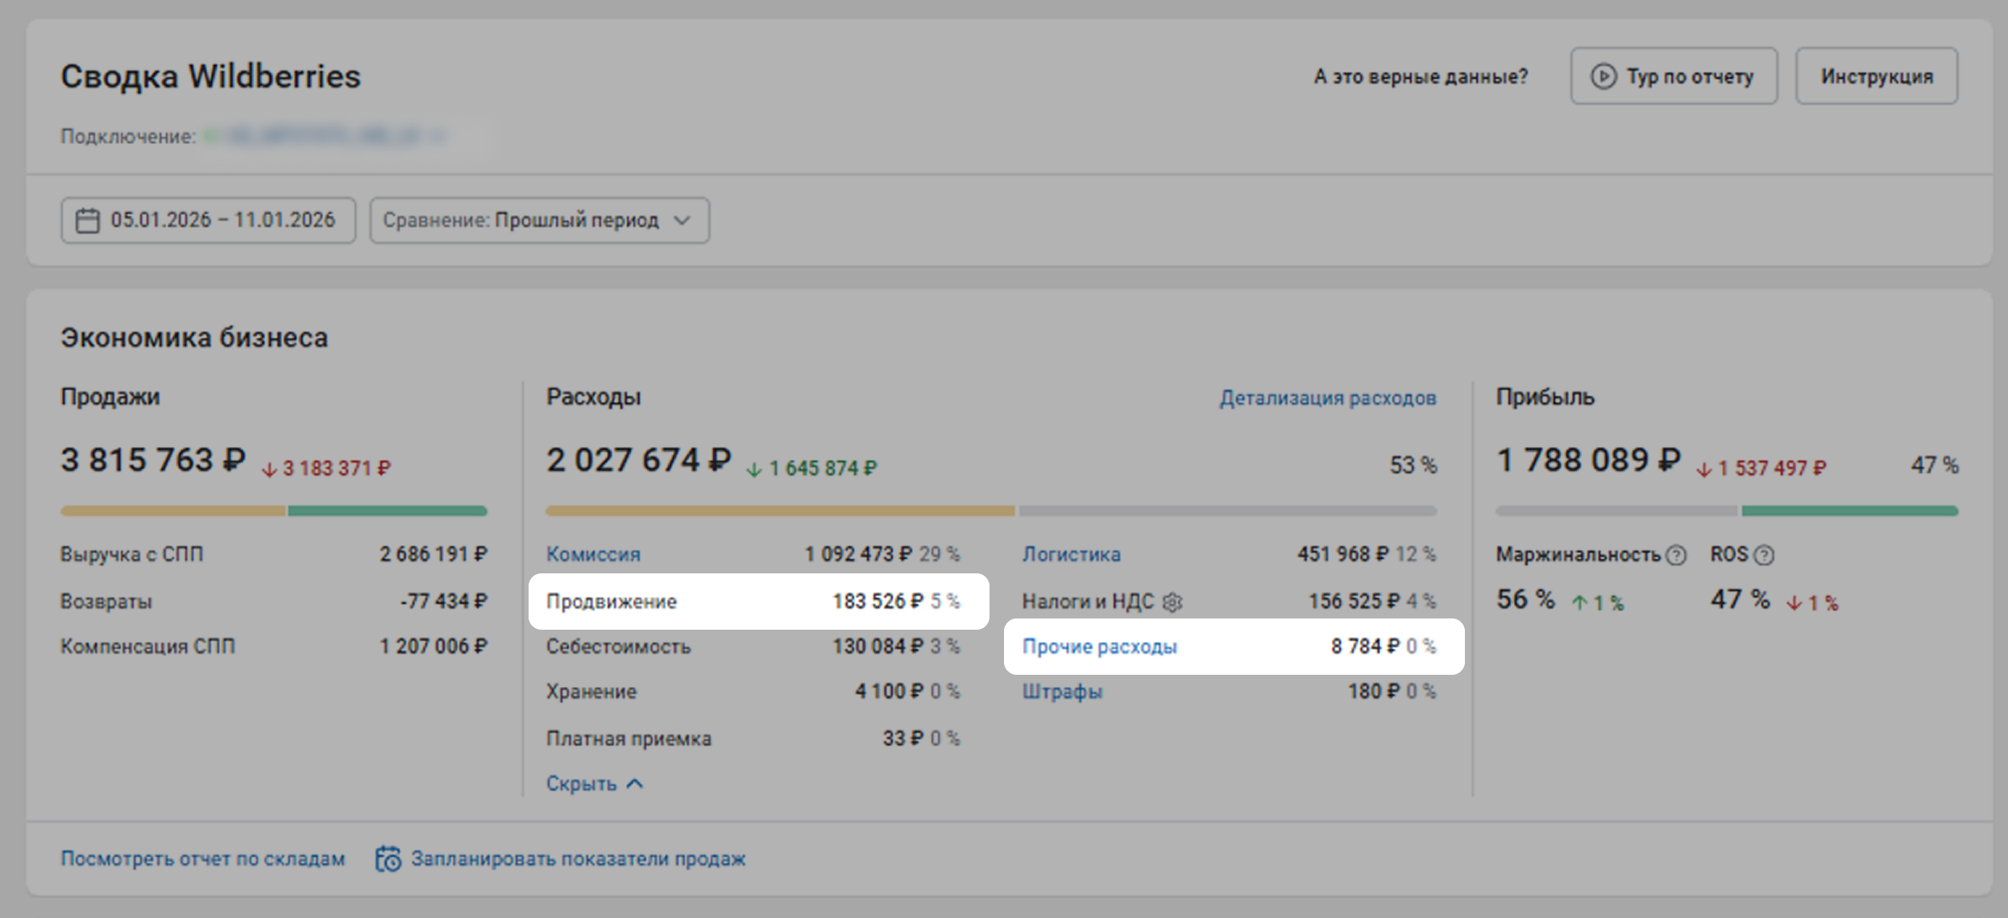Open Детализация расходов link

[1327, 398]
